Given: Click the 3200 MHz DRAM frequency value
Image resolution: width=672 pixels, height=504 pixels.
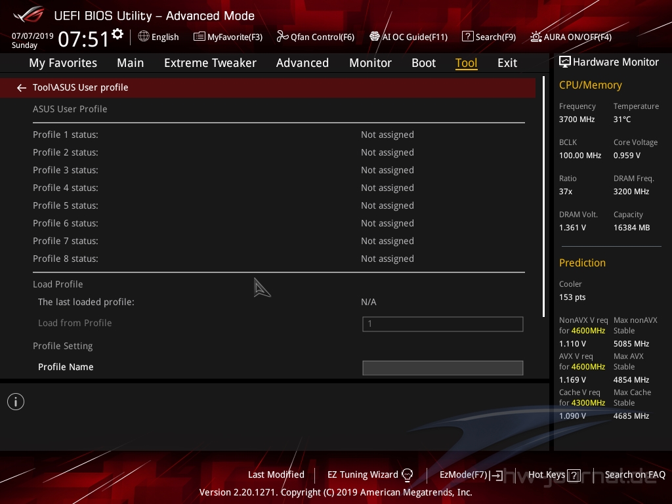Looking at the screenshot, I should (x=631, y=192).
